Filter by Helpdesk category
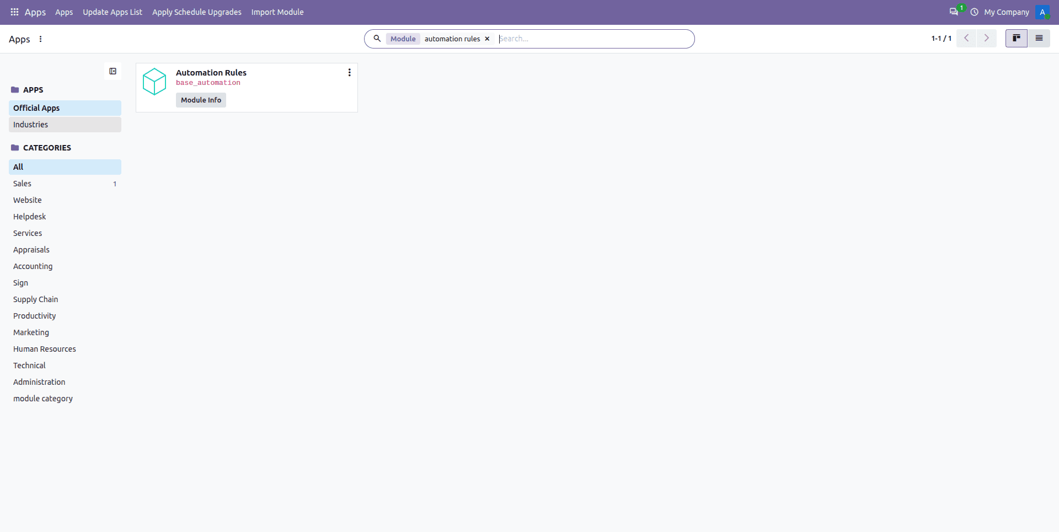This screenshot has width=1059, height=532. pos(65,217)
